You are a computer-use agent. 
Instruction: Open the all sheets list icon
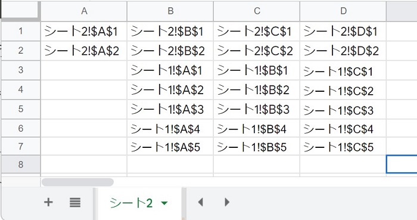click(75, 203)
